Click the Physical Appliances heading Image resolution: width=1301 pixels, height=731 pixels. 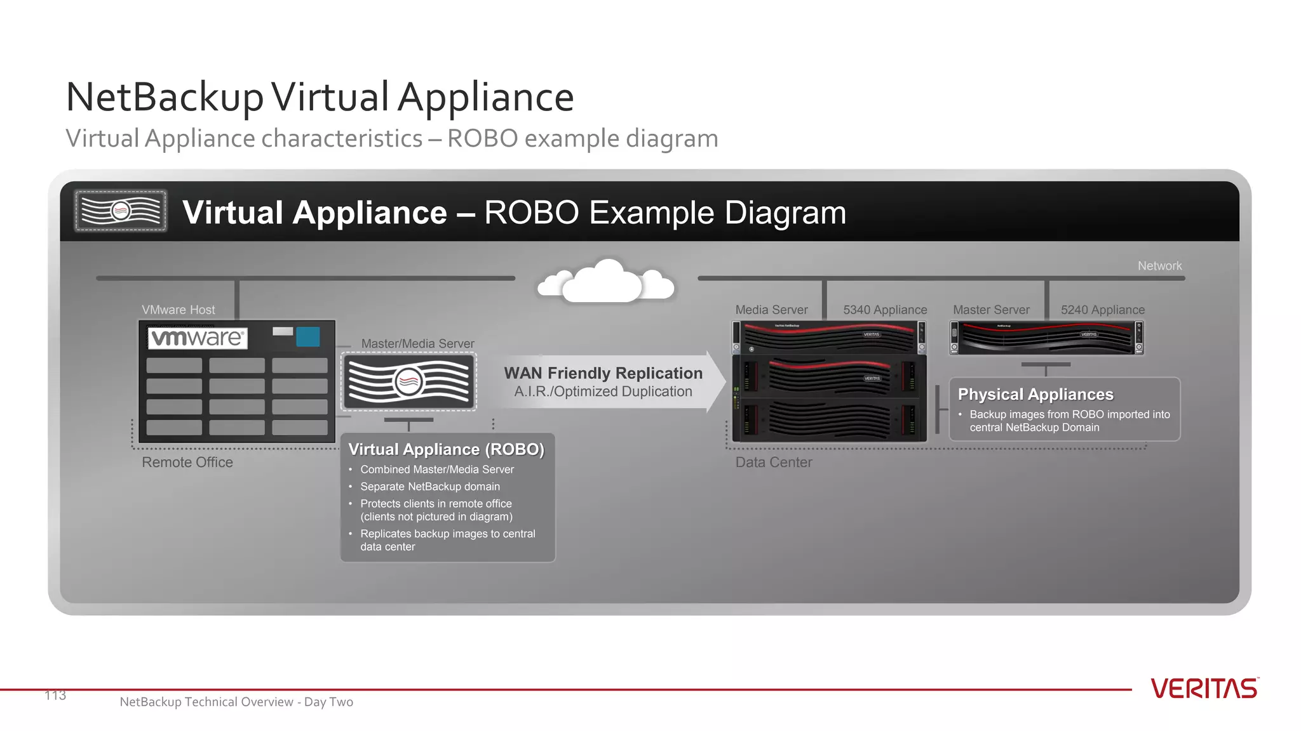[1035, 394]
